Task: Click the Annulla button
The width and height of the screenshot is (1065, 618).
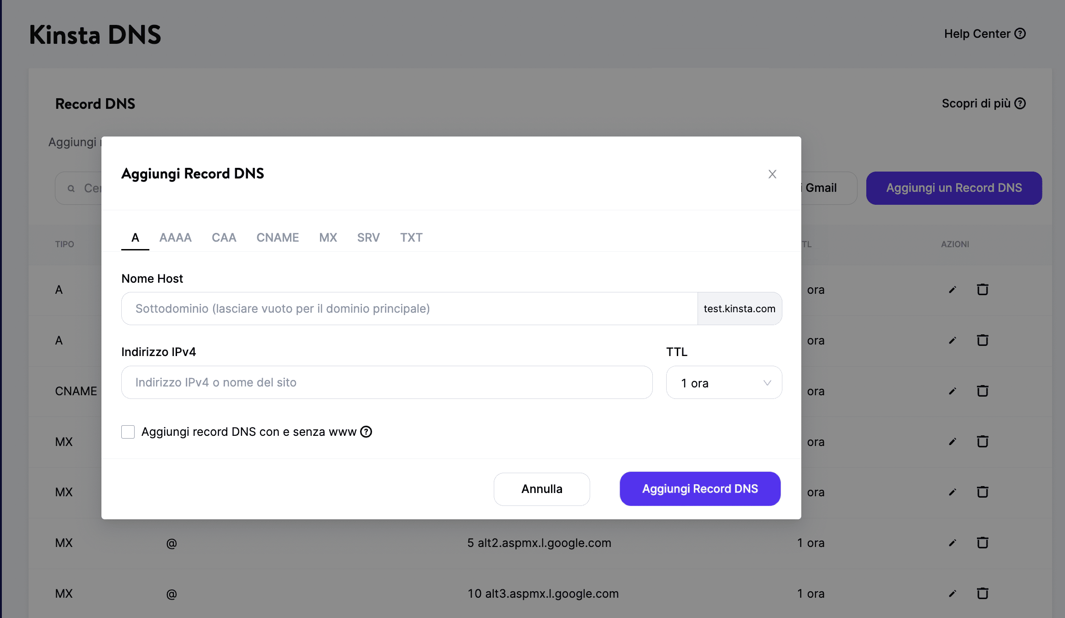Action: click(542, 489)
